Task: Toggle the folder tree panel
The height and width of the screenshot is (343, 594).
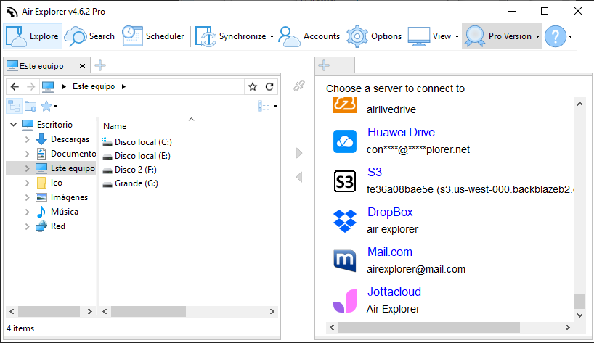Action: coord(15,107)
